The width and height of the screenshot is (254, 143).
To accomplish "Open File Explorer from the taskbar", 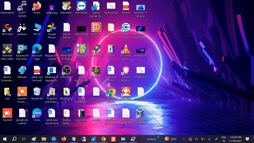I will pyautogui.click(x=44, y=139).
